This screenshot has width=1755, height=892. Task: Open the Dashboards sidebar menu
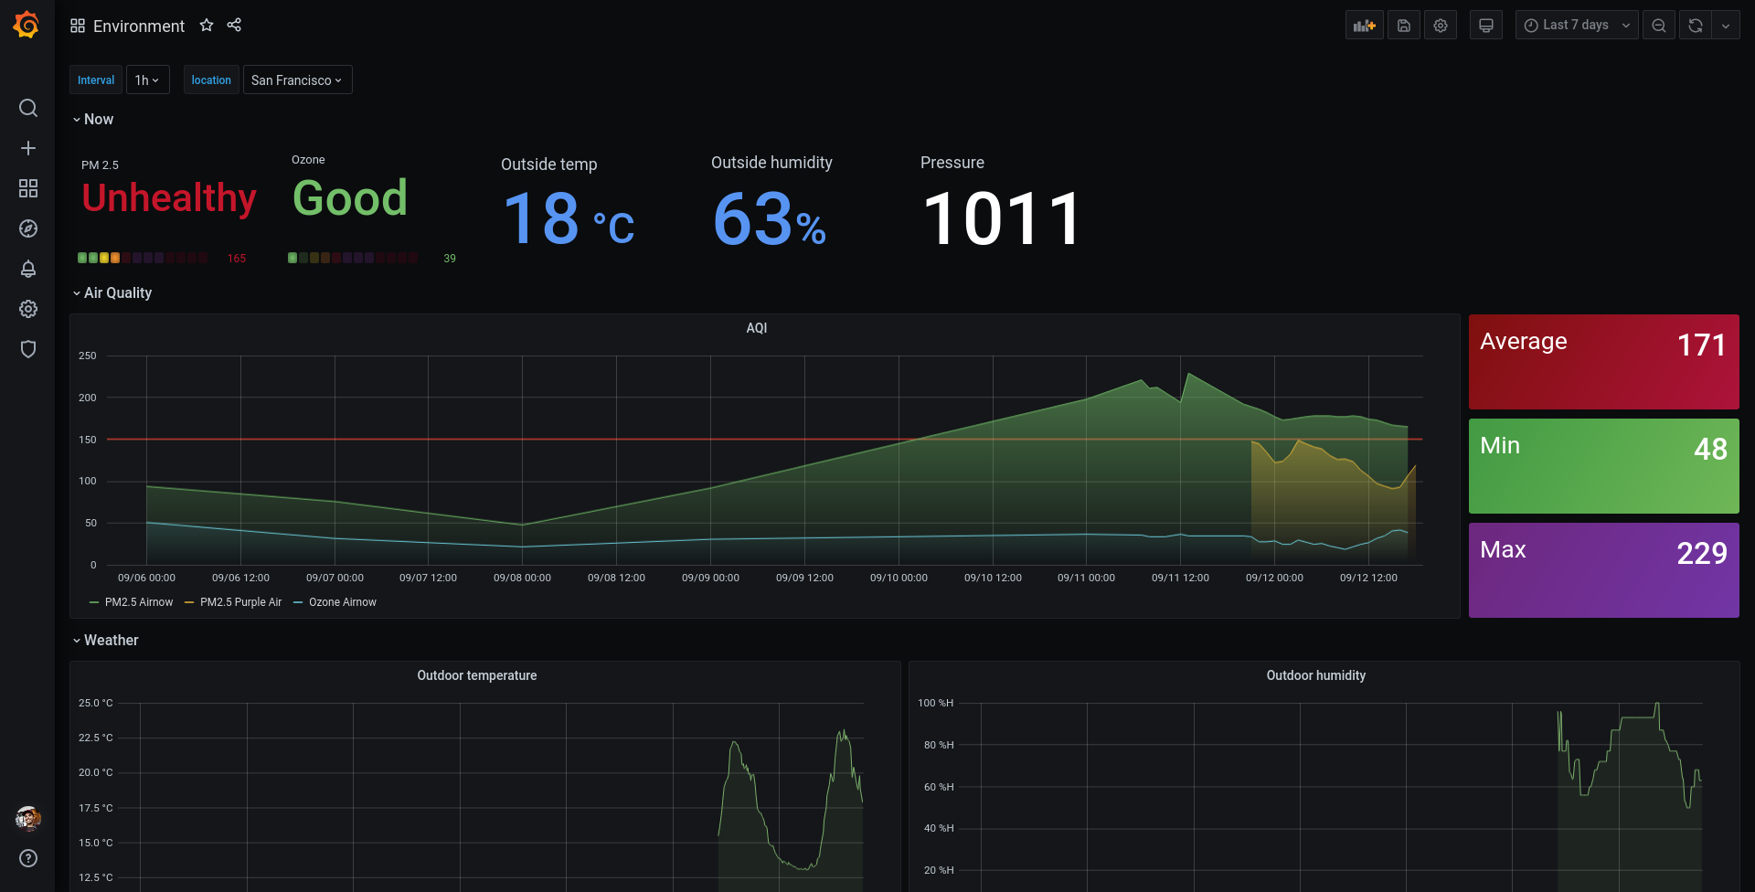(28, 188)
